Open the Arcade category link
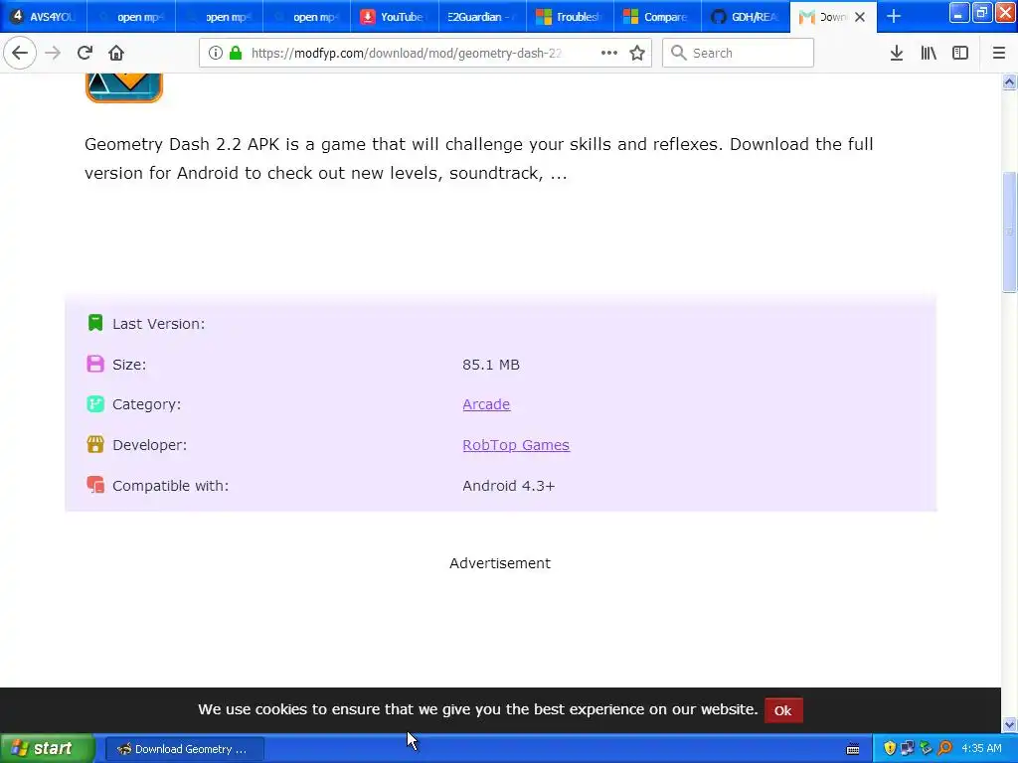 click(486, 404)
